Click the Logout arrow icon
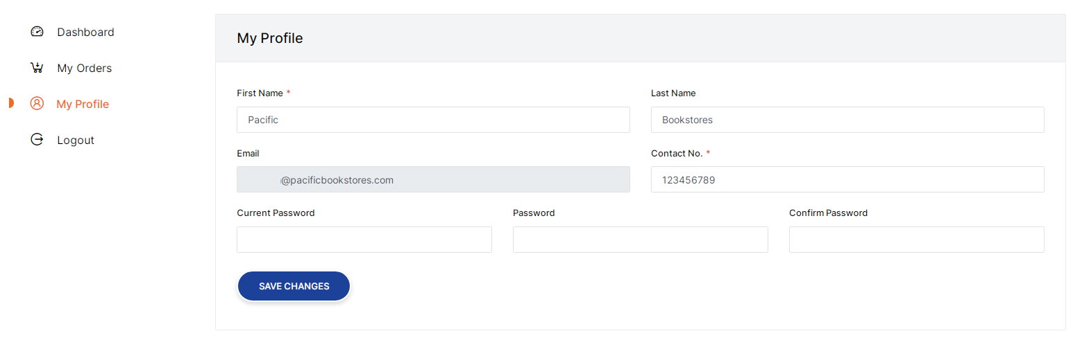Image resolution: width=1073 pixels, height=340 pixels. (37, 140)
